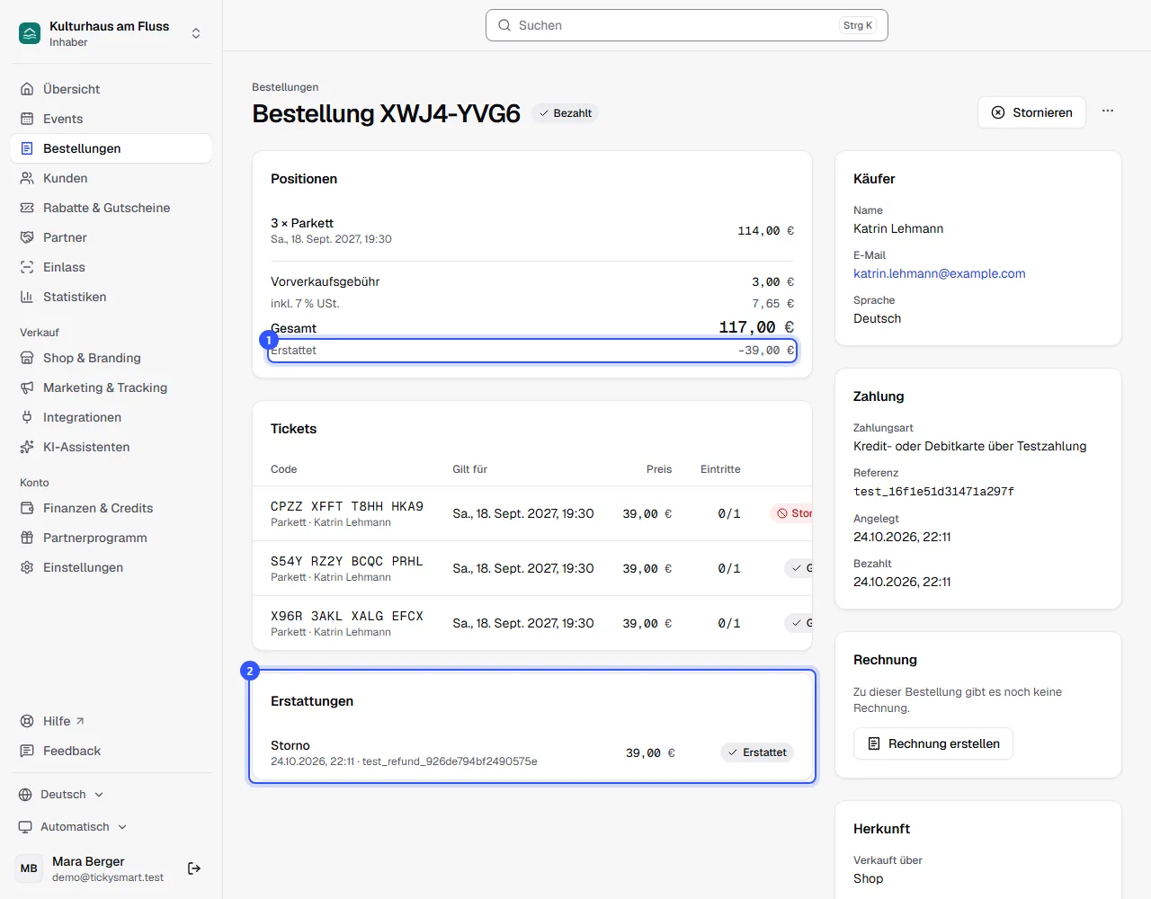Open the Kunden page

click(x=111, y=178)
